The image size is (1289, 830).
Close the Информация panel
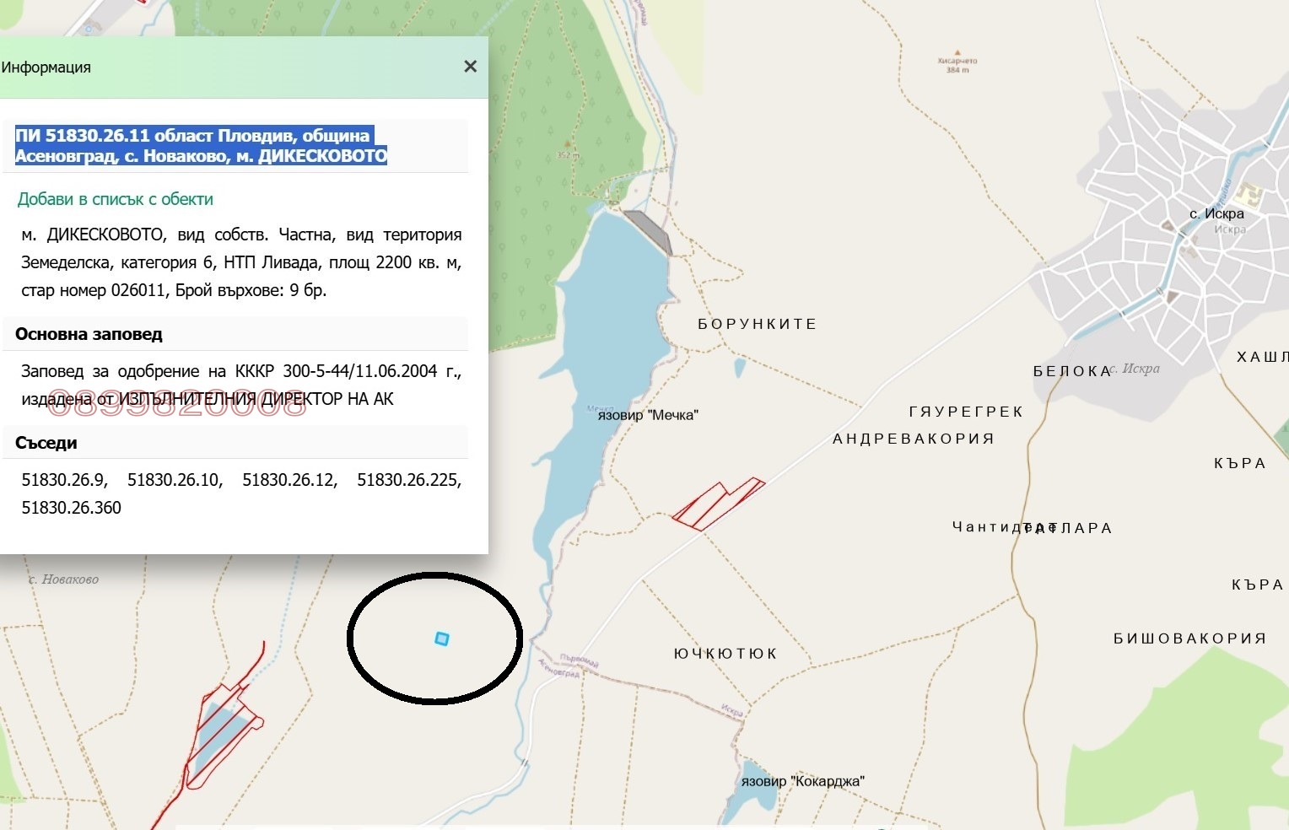tap(471, 67)
